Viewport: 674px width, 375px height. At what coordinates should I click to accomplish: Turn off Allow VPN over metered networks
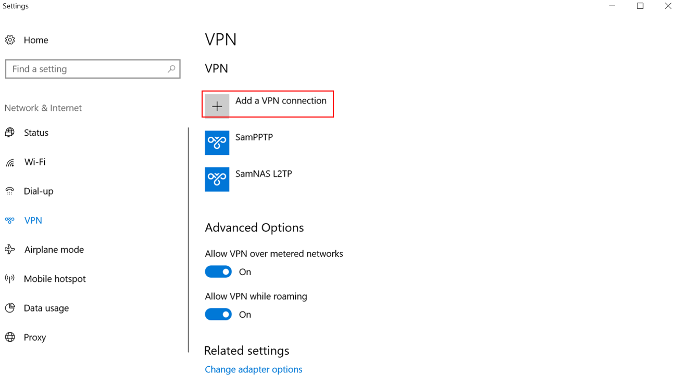218,271
